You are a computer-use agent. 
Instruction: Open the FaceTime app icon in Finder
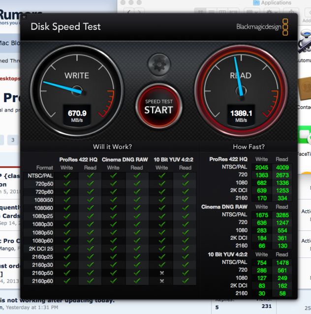click(305, 134)
